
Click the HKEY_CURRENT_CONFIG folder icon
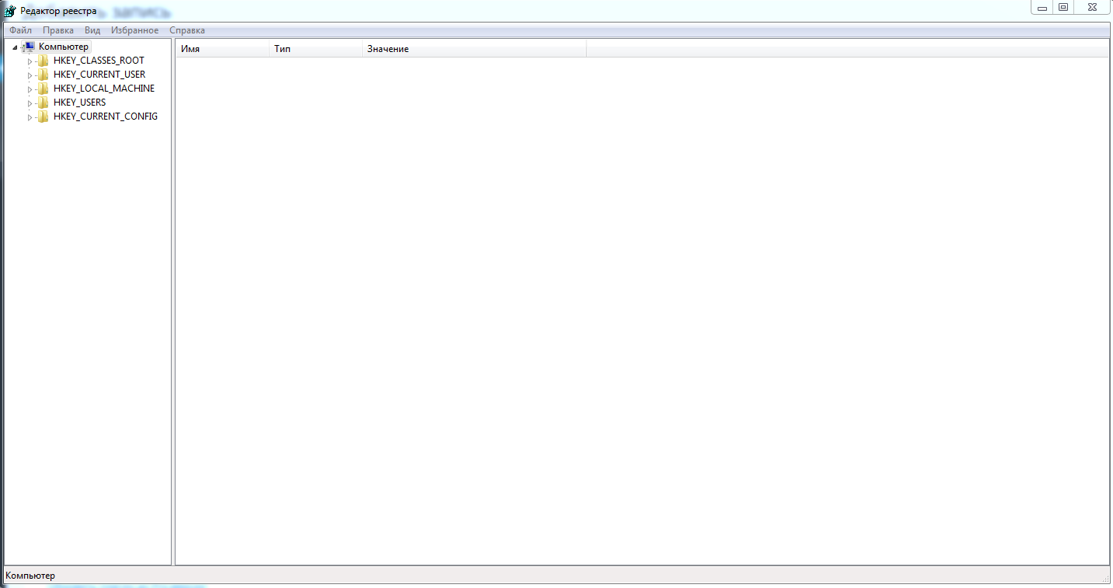click(x=43, y=117)
